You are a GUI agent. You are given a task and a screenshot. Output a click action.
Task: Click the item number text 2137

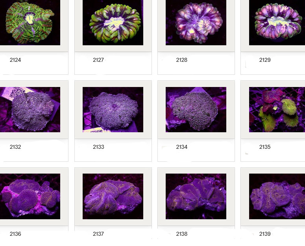(x=98, y=234)
